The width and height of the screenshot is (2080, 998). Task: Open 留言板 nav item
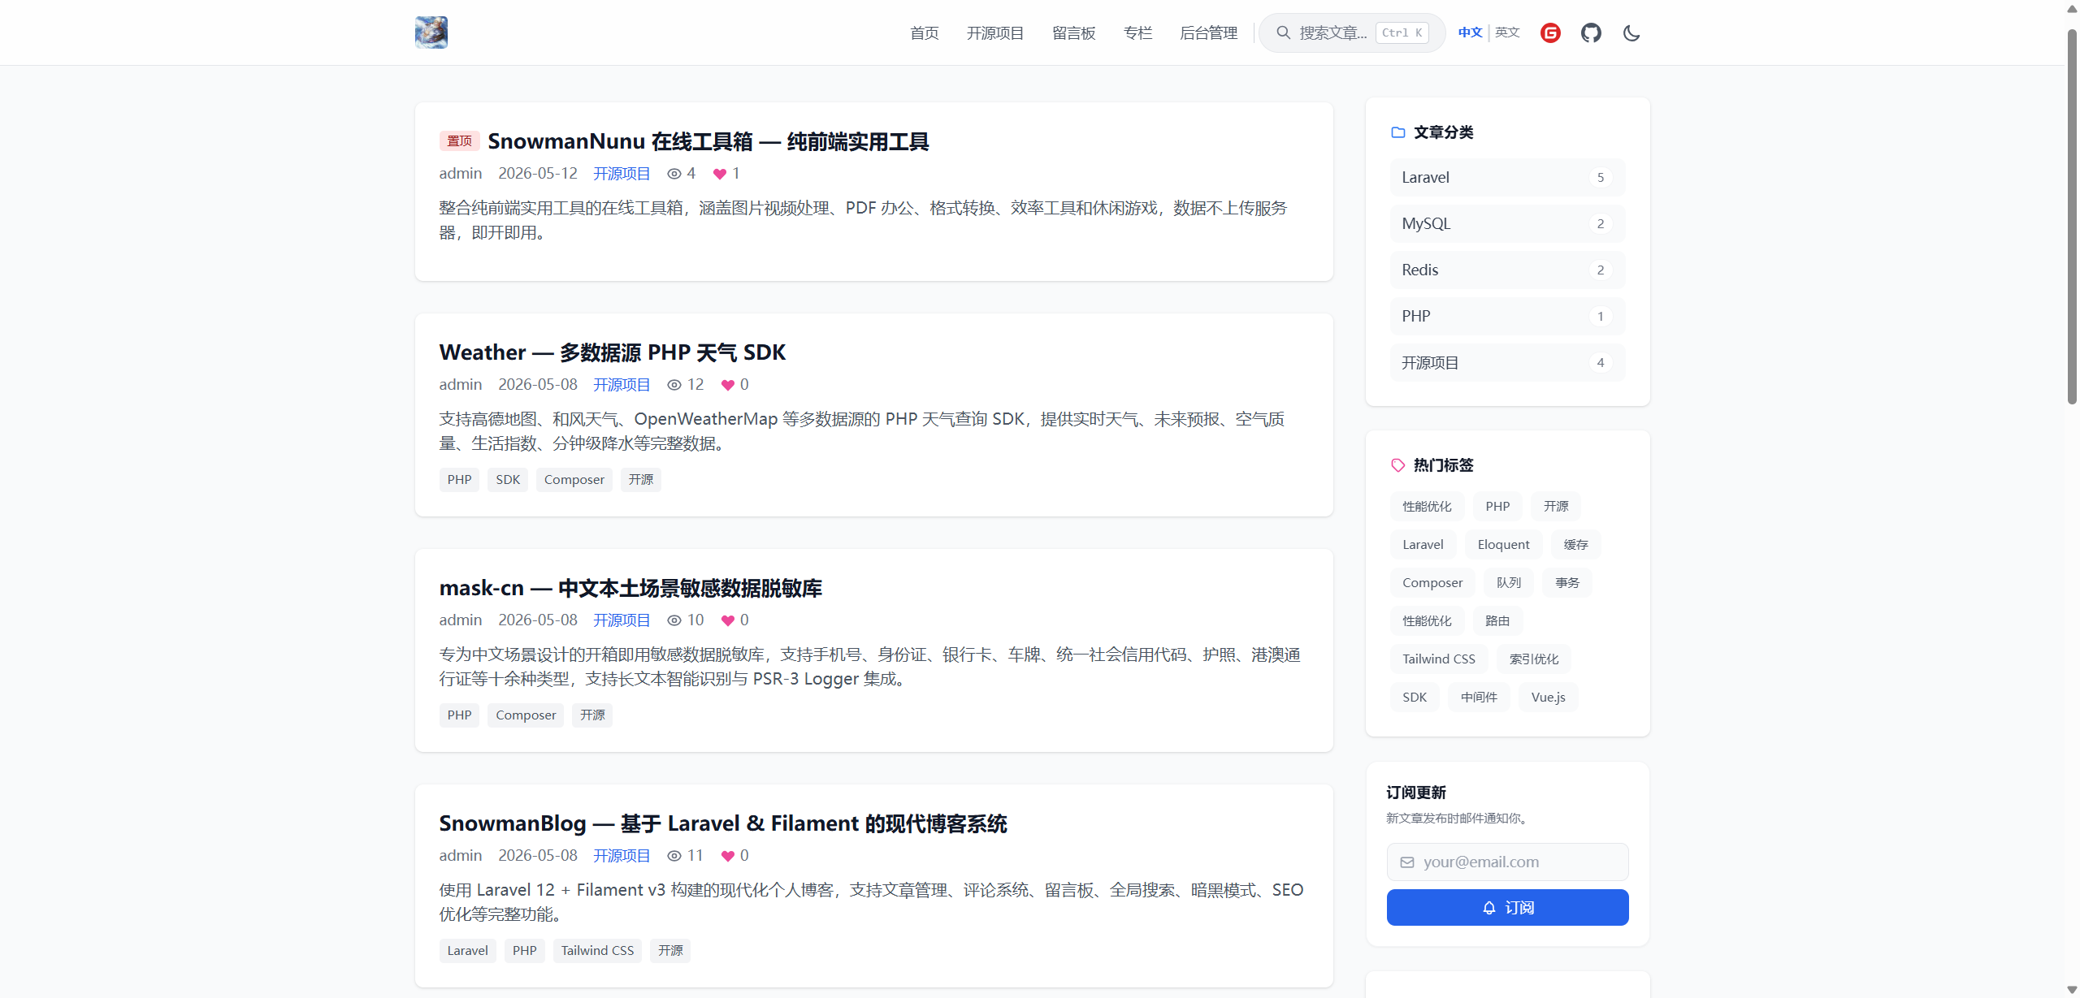pos(1073,32)
